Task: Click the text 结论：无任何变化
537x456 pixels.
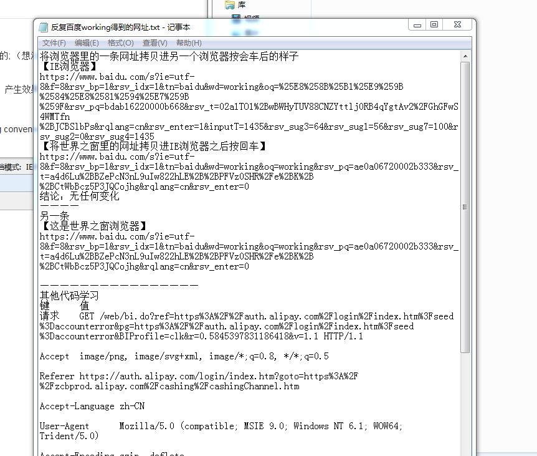Action: [80, 196]
